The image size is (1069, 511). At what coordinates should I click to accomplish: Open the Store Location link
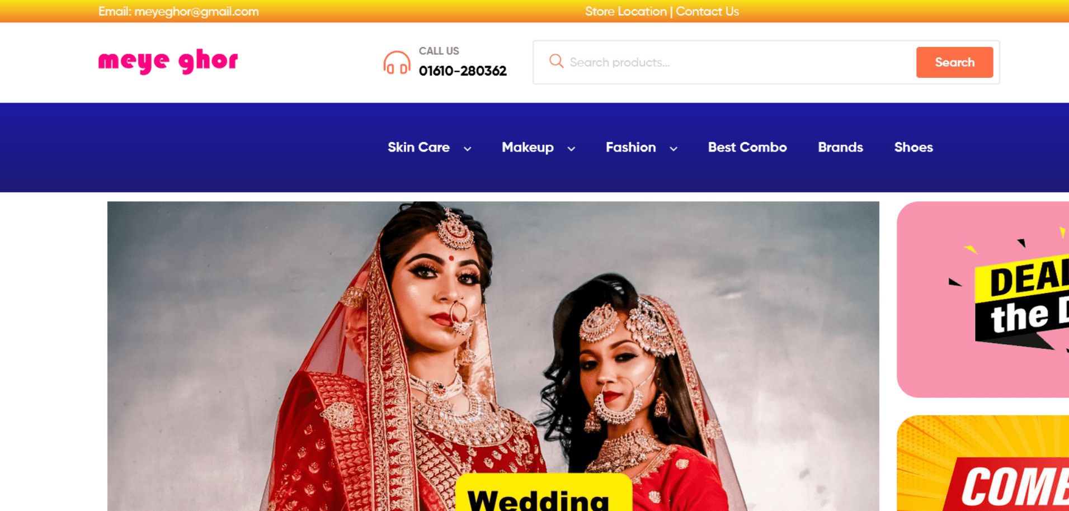click(x=625, y=11)
